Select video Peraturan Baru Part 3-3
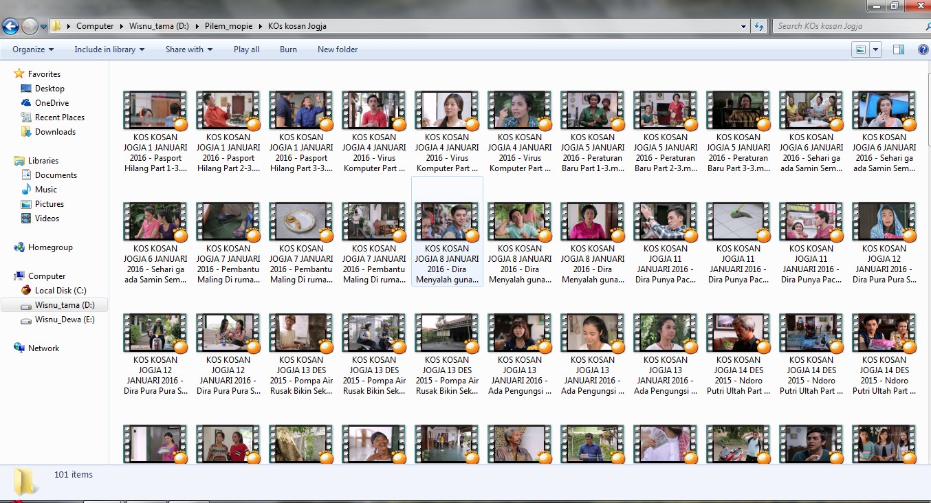The width and height of the screenshot is (931, 503). tap(738, 131)
